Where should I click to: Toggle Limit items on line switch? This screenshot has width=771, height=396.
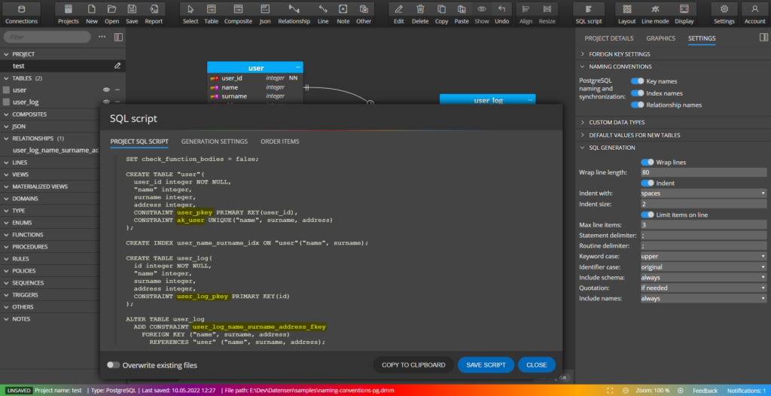(x=648, y=215)
